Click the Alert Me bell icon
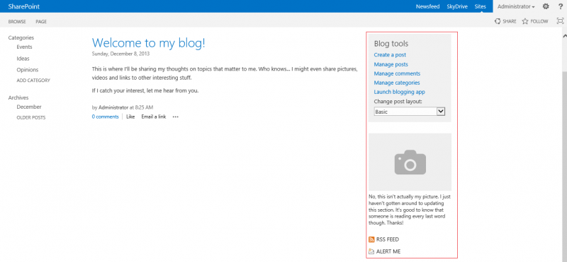The width and height of the screenshot is (567, 262). pos(371,251)
